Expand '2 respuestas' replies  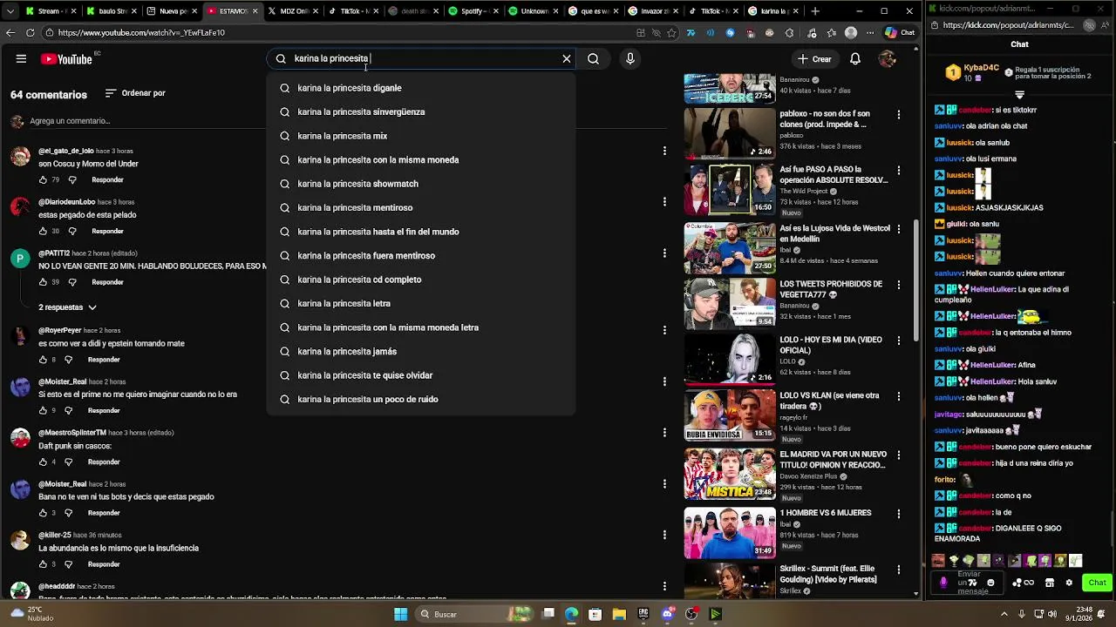[67, 307]
